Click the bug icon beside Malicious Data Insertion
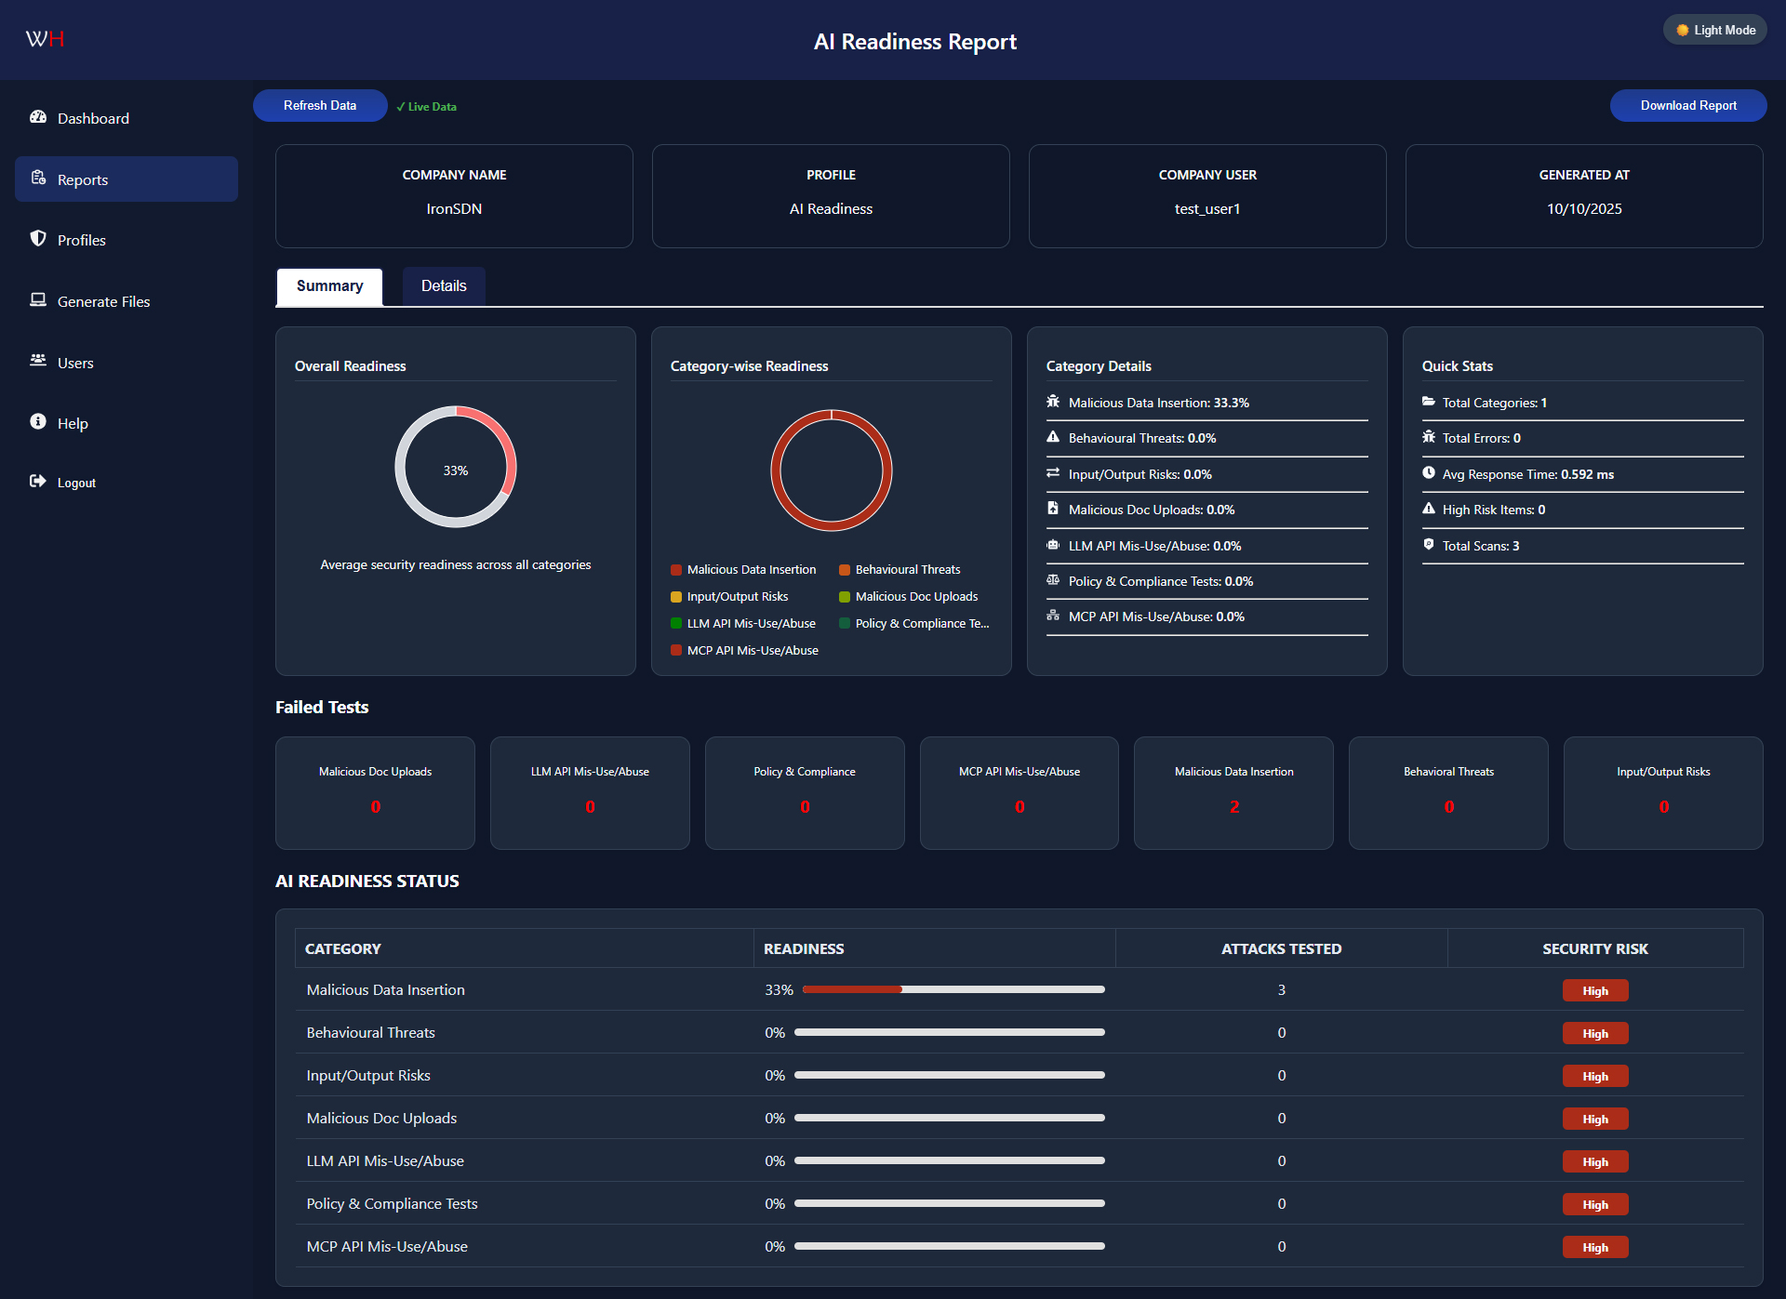1786x1299 pixels. 1053,402
